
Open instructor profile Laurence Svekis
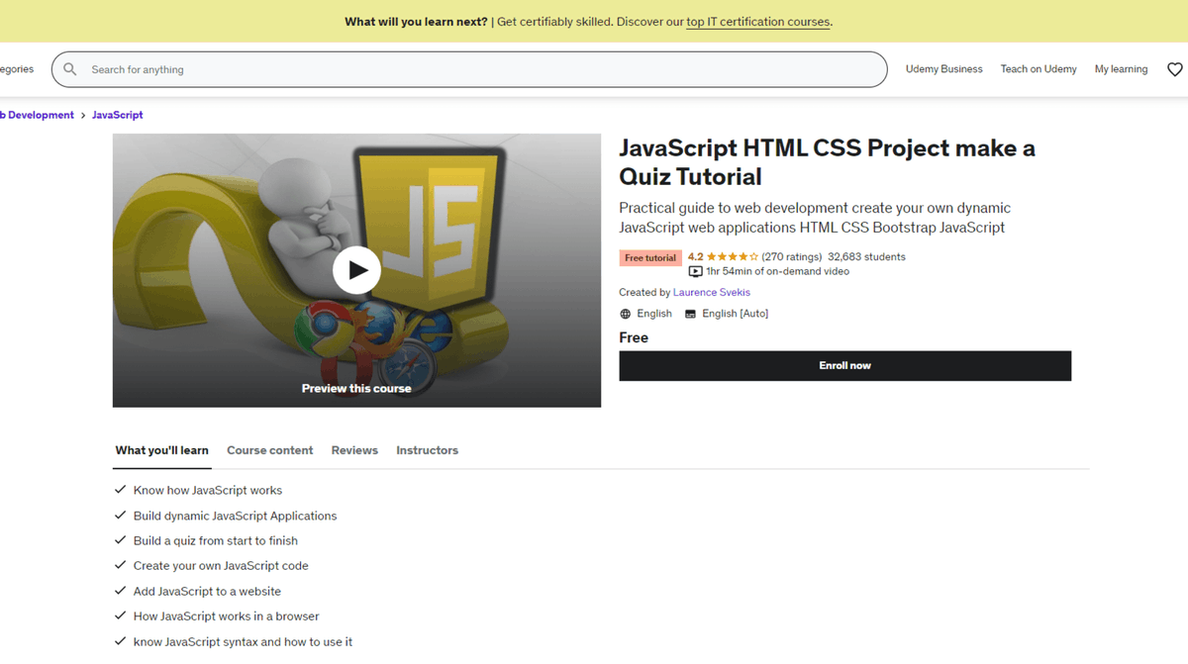tap(712, 292)
